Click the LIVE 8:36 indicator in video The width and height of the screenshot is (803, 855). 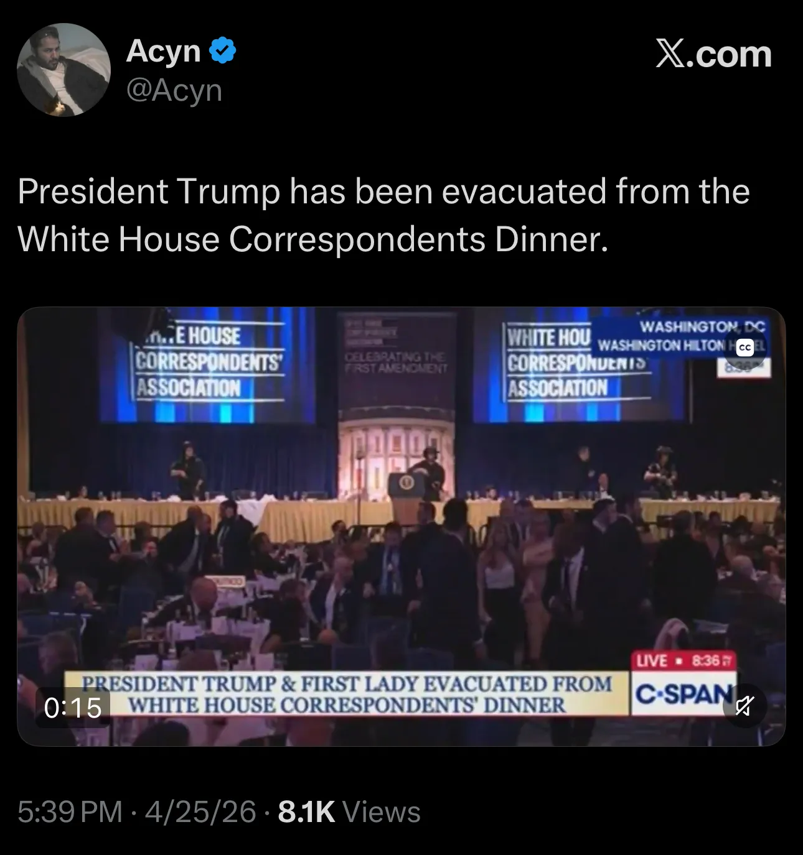[x=684, y=660]
